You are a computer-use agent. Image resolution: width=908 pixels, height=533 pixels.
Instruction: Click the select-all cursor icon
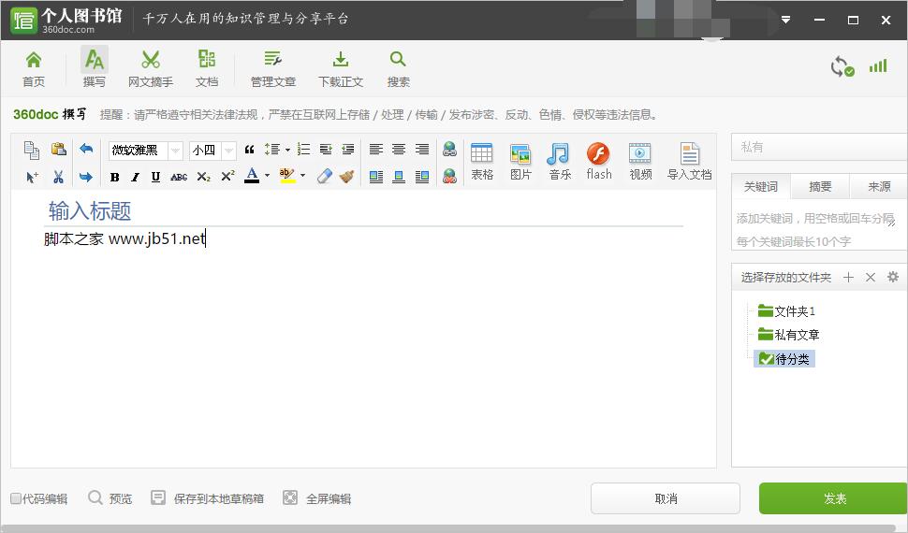32,177
